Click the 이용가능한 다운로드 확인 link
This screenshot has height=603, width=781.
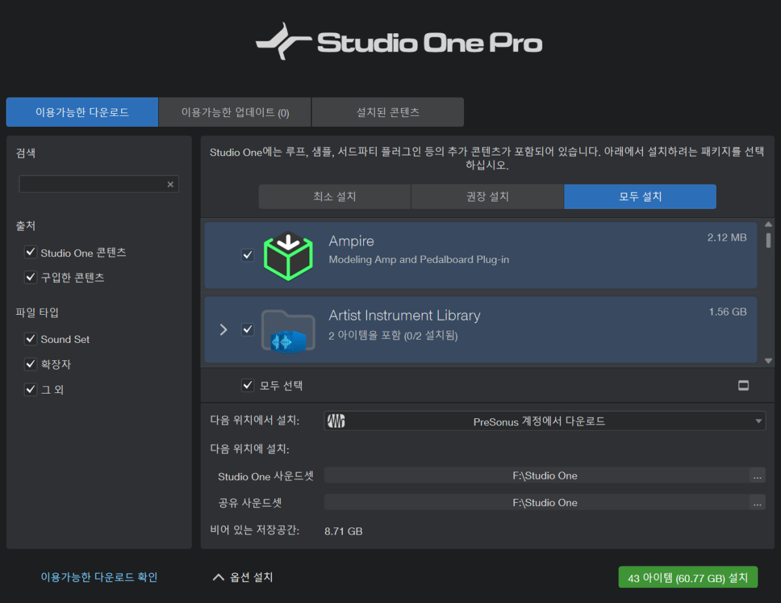coord(99,577)
